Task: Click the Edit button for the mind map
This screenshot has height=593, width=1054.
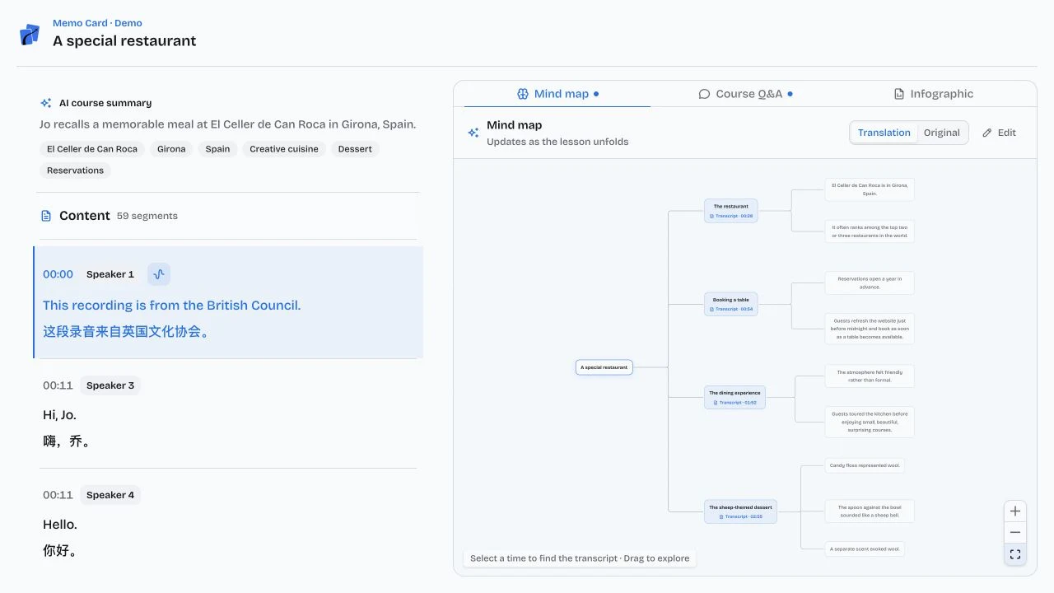Action: click(999, 133)
